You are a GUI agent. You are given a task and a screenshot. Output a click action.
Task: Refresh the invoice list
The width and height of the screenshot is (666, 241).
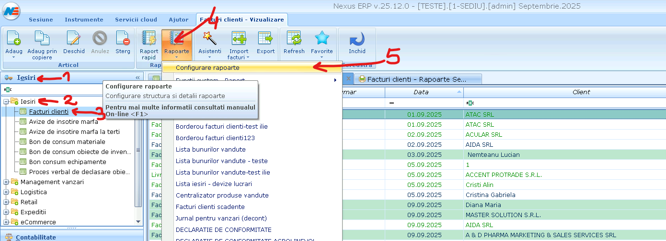[294, 39]
